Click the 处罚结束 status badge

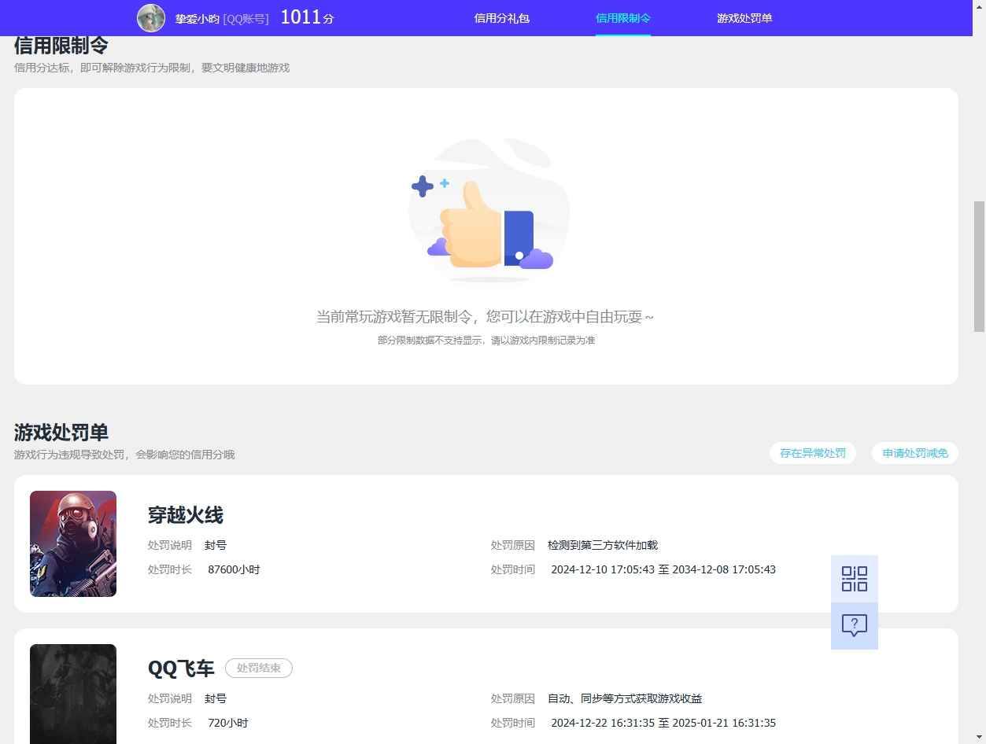pyautogui.click(x=259, y=668)
